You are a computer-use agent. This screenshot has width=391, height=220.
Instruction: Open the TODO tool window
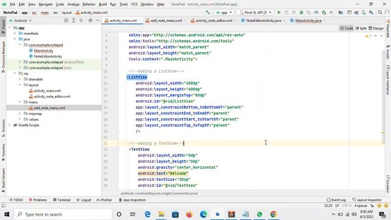point(16,200)
